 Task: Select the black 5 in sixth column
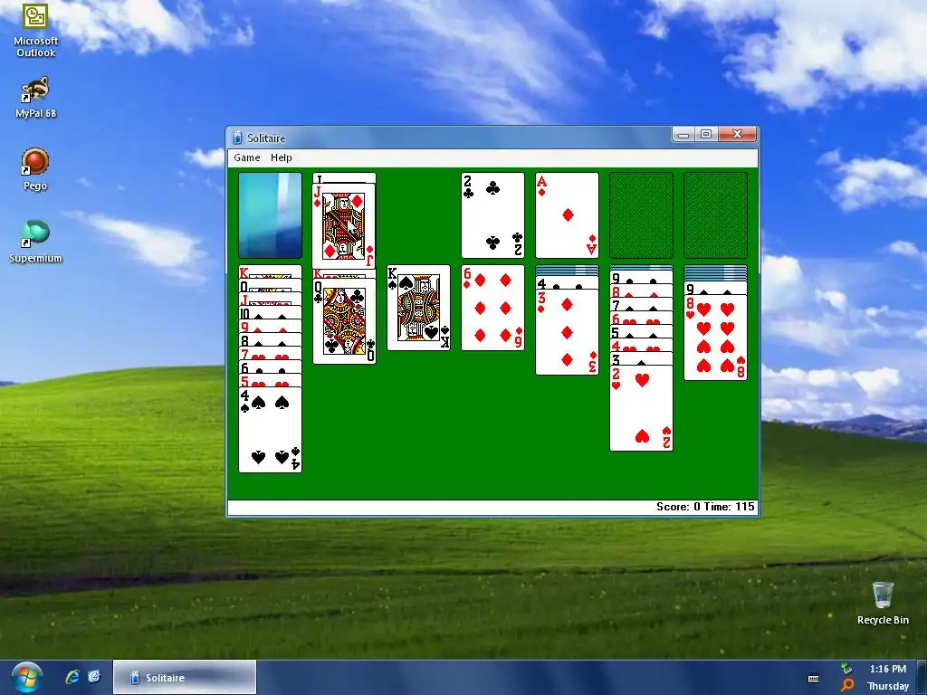tap(641, 332)
